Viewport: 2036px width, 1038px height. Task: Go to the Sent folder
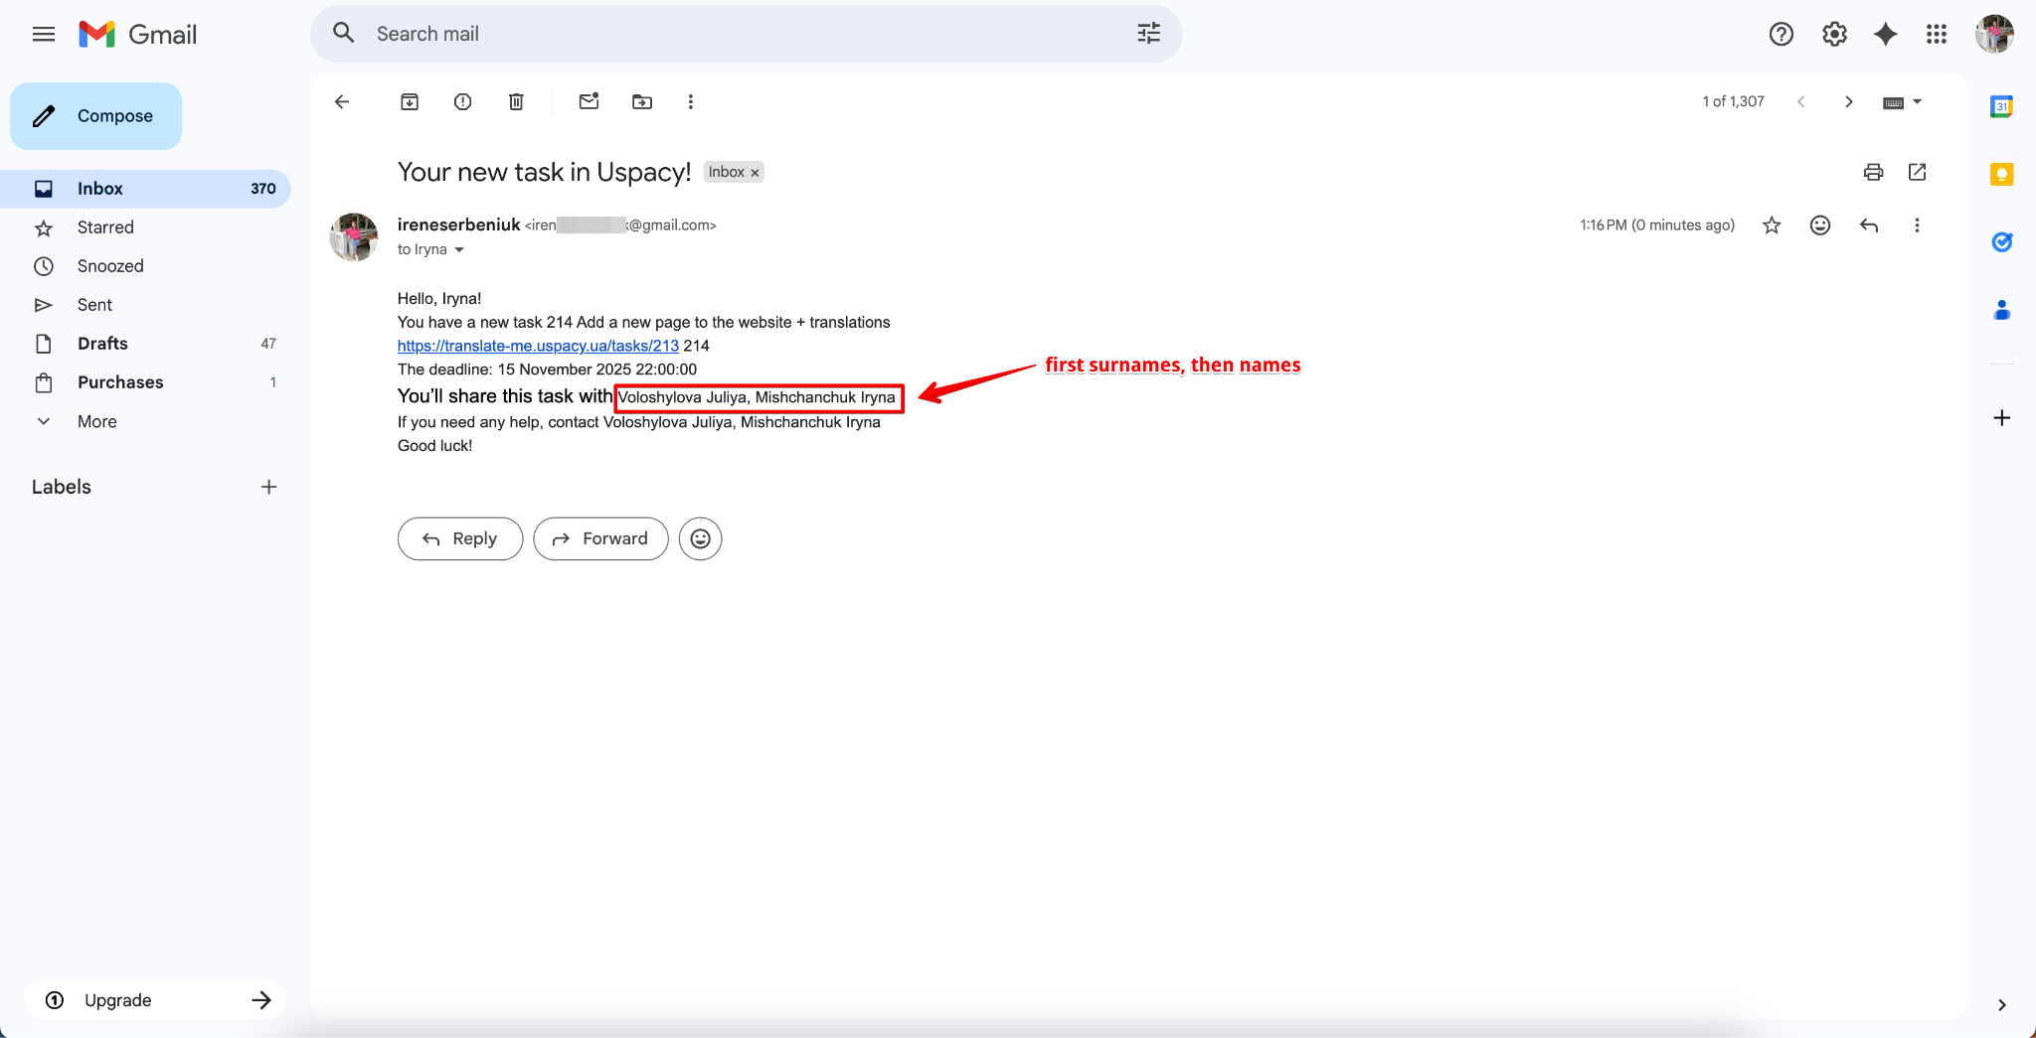pos(94,305)
